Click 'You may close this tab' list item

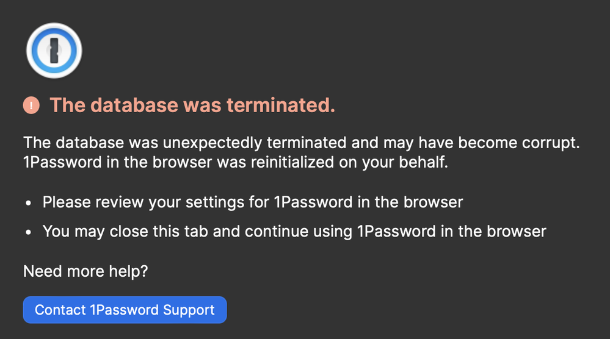tap(294, 232)
